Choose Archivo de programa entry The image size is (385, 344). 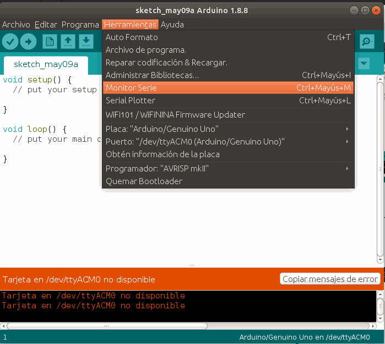(228, 50)
